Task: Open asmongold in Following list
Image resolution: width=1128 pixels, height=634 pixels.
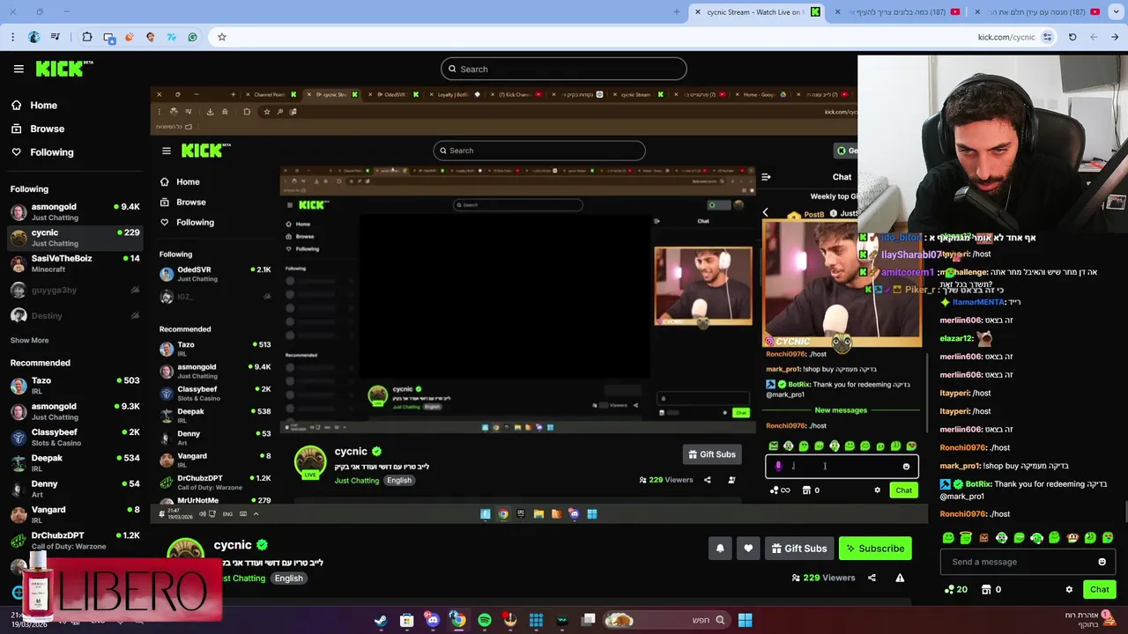Action: coord(75,211)
